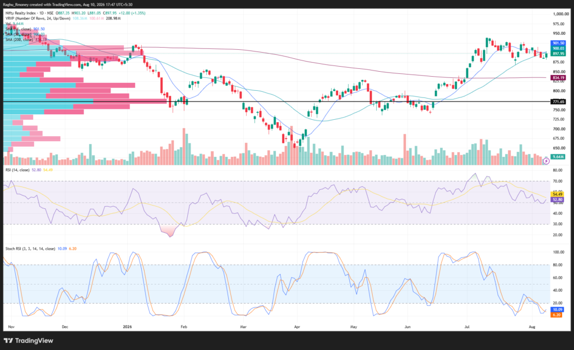Click the 52.80 purple RSI axis label

tap(557, 200)
